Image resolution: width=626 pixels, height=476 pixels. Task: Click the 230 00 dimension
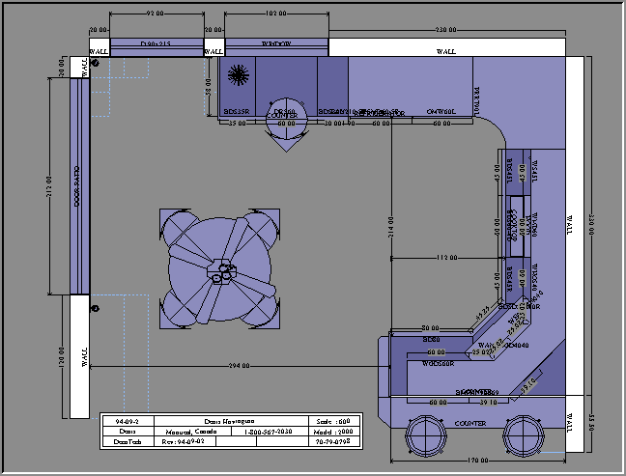(x=446, y=30)
